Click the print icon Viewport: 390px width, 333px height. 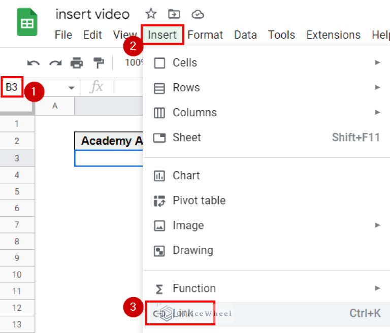click(77, 62)
